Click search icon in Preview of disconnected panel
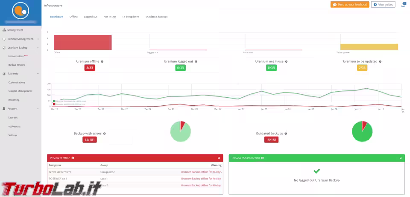The width and height of the screenshot is (410, 197). pyautogui.click(x=401, y=158)
